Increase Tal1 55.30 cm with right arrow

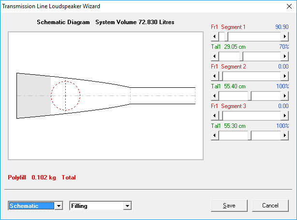click(285, 136)
